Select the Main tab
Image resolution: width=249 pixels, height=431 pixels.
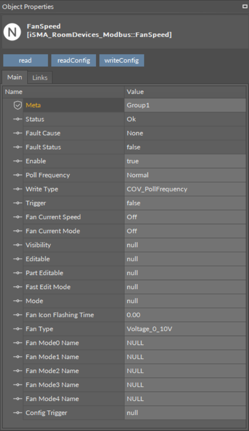[x=15, y=77]
